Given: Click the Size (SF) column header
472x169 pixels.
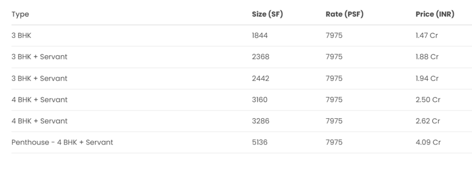Looking at the screenshot, I should click(x=267, y=14).
